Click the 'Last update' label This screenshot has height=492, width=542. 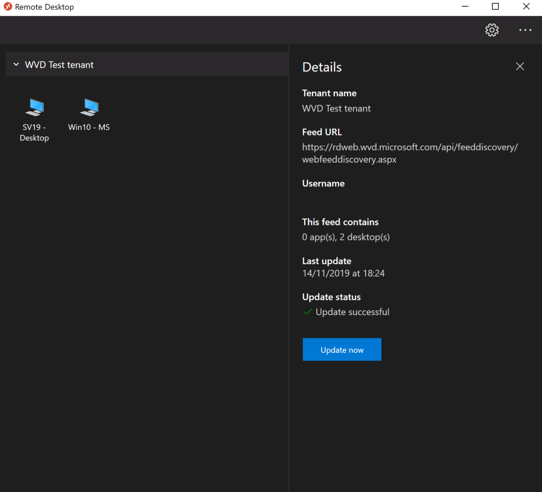point(327,261)
